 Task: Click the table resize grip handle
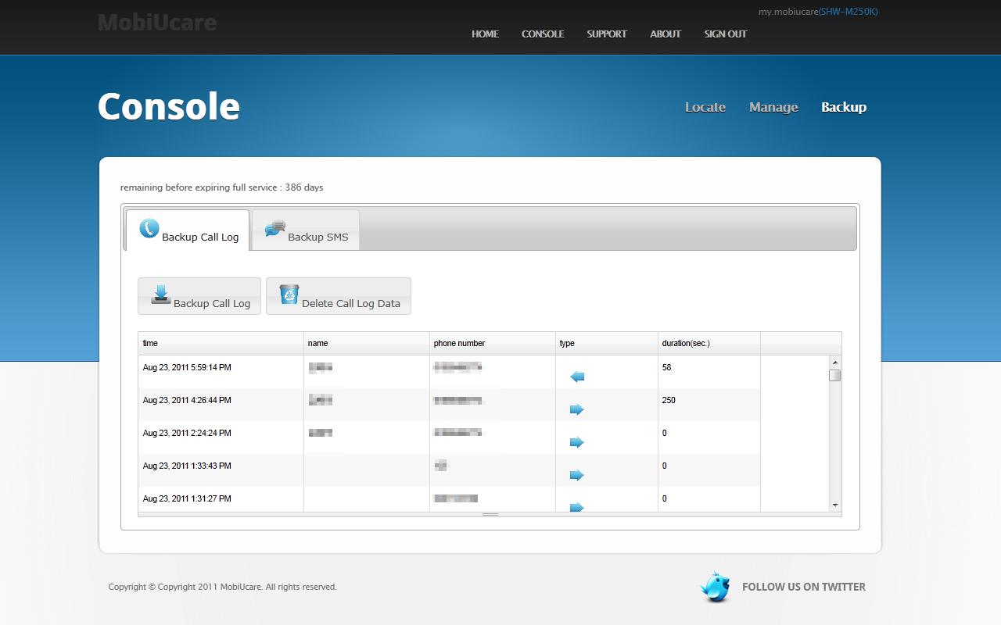coord(490,515)
